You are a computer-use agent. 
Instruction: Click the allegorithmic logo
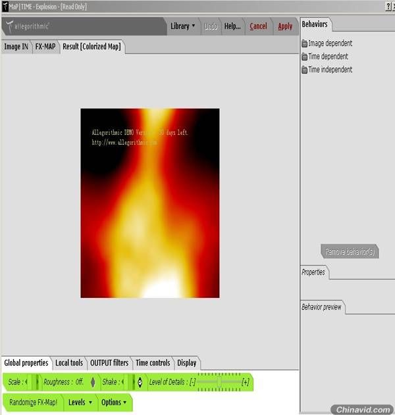tap(28, 26)
